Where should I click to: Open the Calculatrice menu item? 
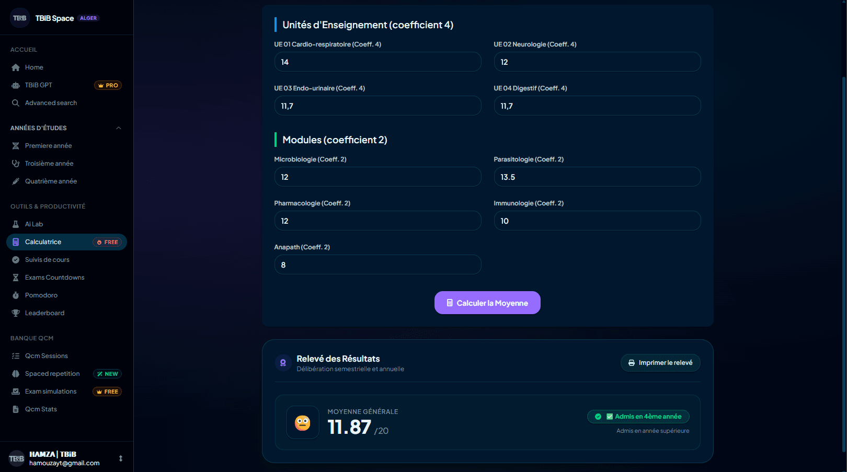point(66,242)
